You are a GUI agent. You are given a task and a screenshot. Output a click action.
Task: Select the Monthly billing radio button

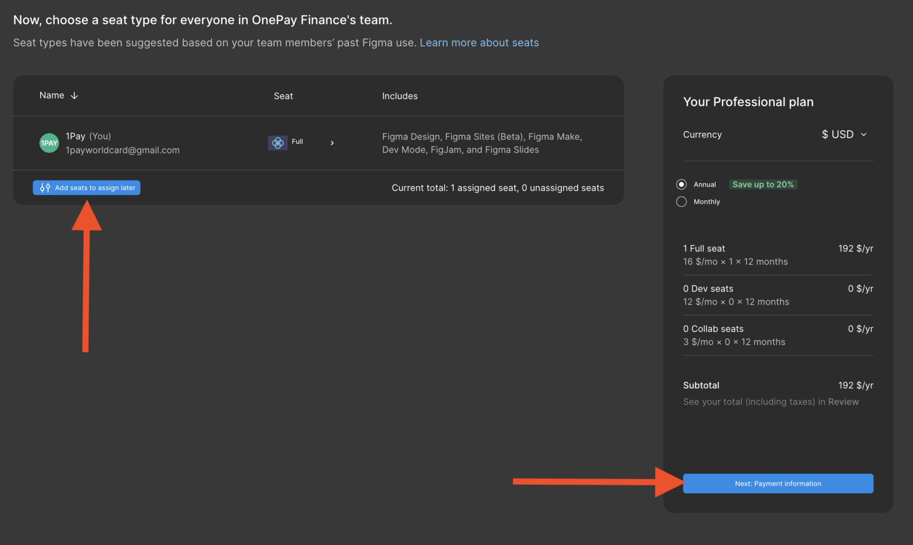pyautogui.click(x=681, y=202)
